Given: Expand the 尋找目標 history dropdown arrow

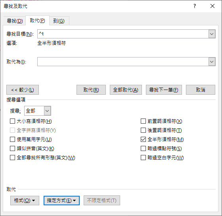Looking at the screenshot, I should [x=212, y=34].
